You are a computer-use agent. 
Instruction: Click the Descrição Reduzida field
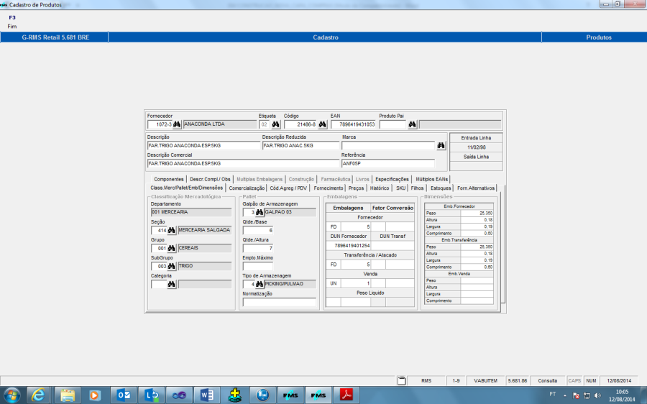(x=300, y=146)
